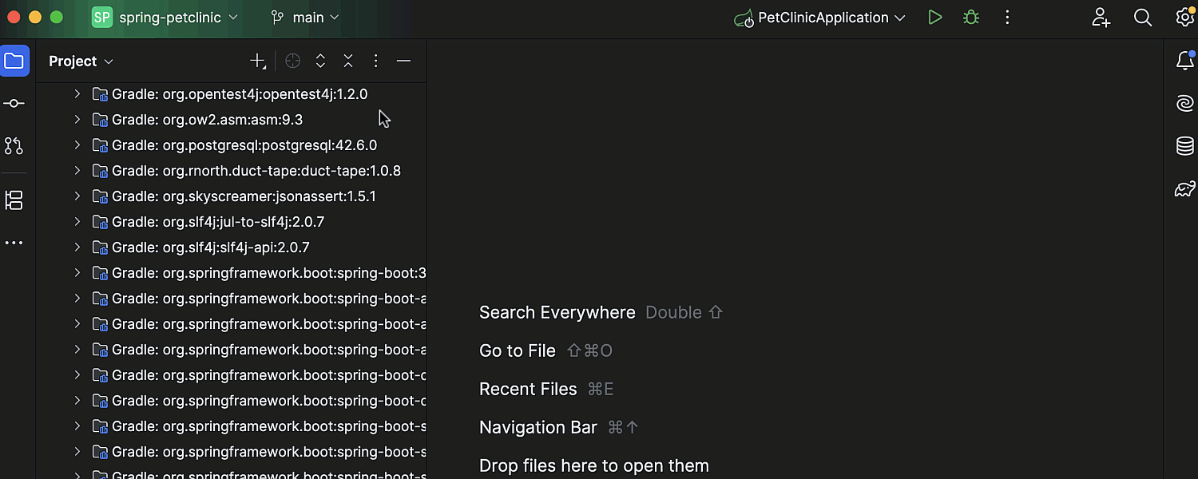Select Gradle: org.rnorth.duct-tape:duct-tape:1.0.8 row
Viewport: 1198px width, 479px height.
(x=231, y=171)
